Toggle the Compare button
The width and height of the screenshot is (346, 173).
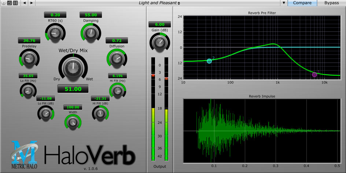pos(302,3)
